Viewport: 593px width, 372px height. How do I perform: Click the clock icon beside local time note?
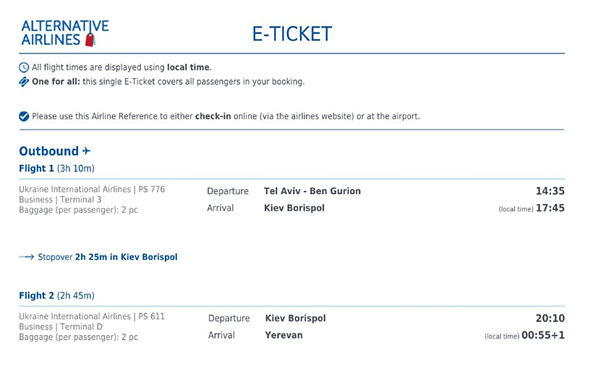[x=24, y=67]
